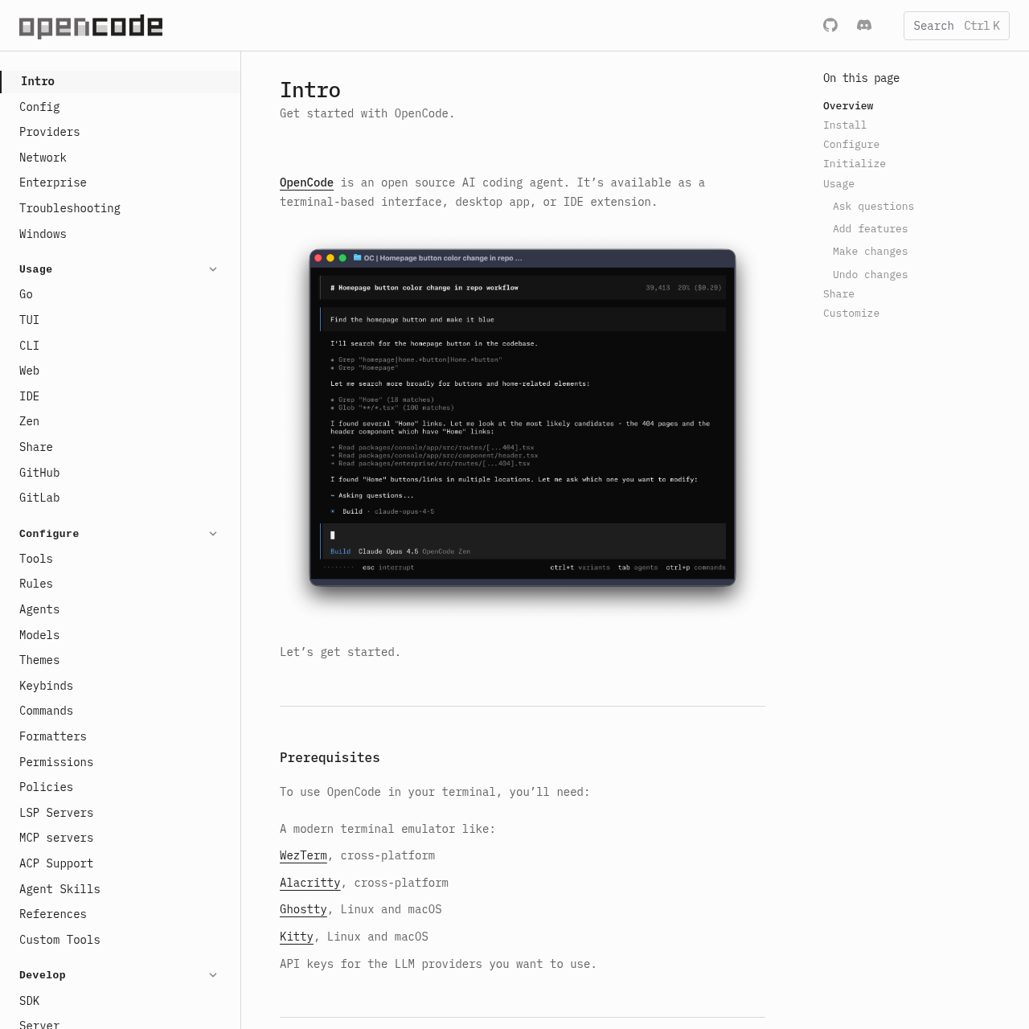Follow the OpenCode link in intro paragraph

(x=306, y=182)
